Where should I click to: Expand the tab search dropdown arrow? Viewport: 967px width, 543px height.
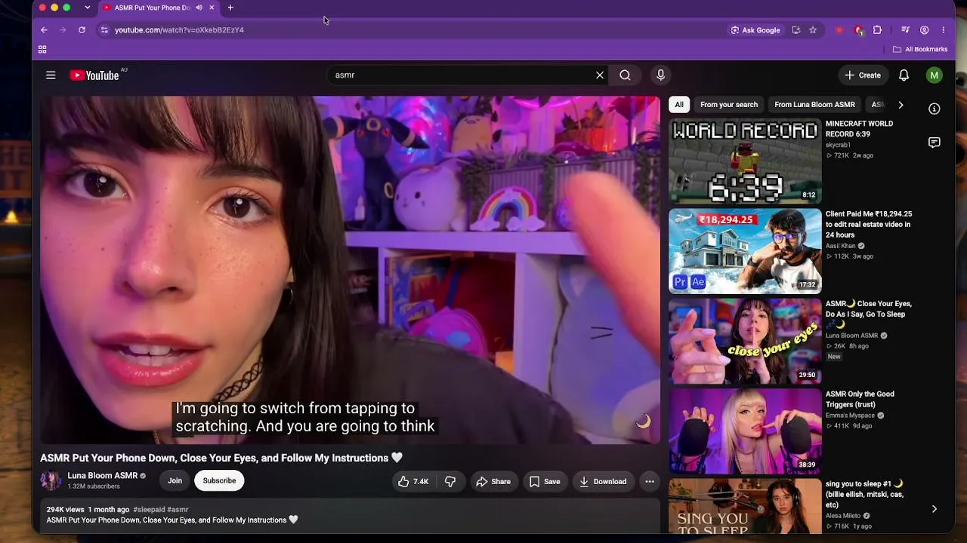(x=87, y=8)
